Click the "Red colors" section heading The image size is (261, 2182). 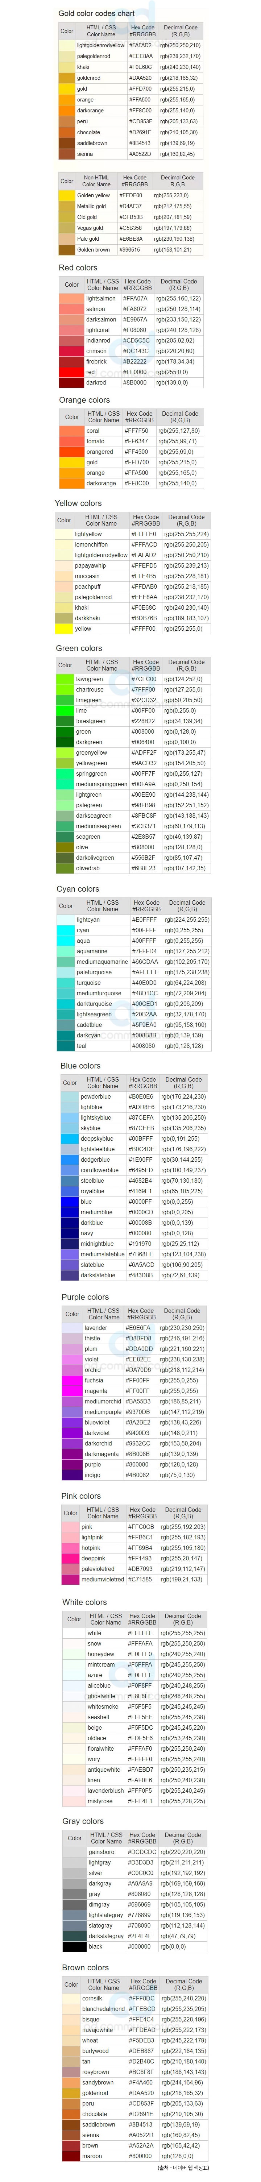coord(78,267)
